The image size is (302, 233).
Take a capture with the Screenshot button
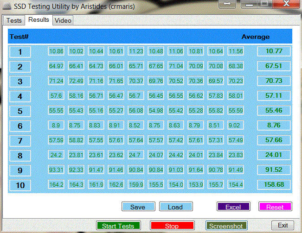[225, 226]
